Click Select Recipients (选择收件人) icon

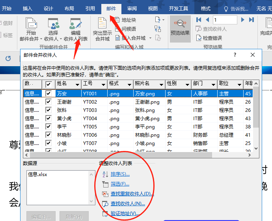[54, 23]
